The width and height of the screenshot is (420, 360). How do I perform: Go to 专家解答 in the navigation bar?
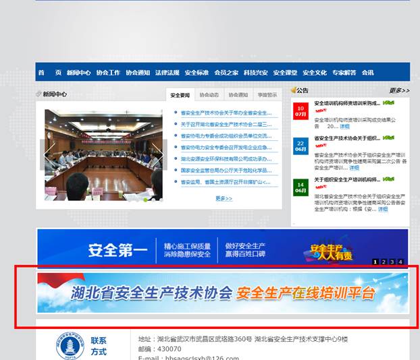pos(344,73)
